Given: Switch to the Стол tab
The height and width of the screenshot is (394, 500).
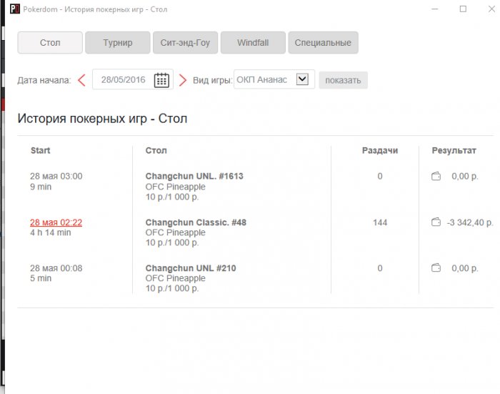Looking at the screenshot, I should click(x=50, y=43).
